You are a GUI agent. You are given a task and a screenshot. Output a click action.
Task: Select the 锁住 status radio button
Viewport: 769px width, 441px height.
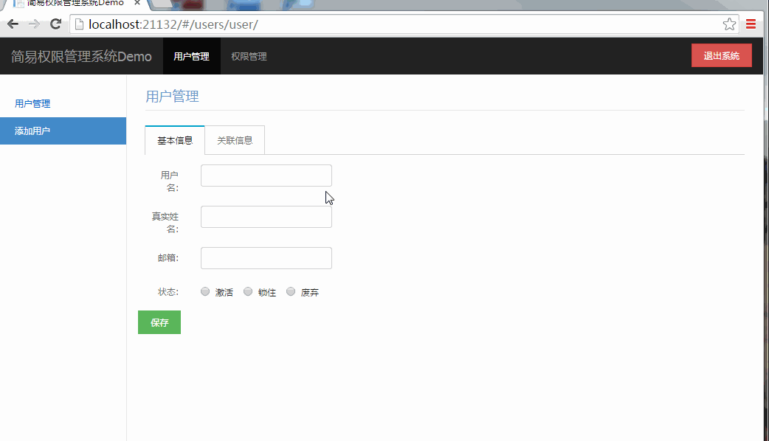(248, 292)
